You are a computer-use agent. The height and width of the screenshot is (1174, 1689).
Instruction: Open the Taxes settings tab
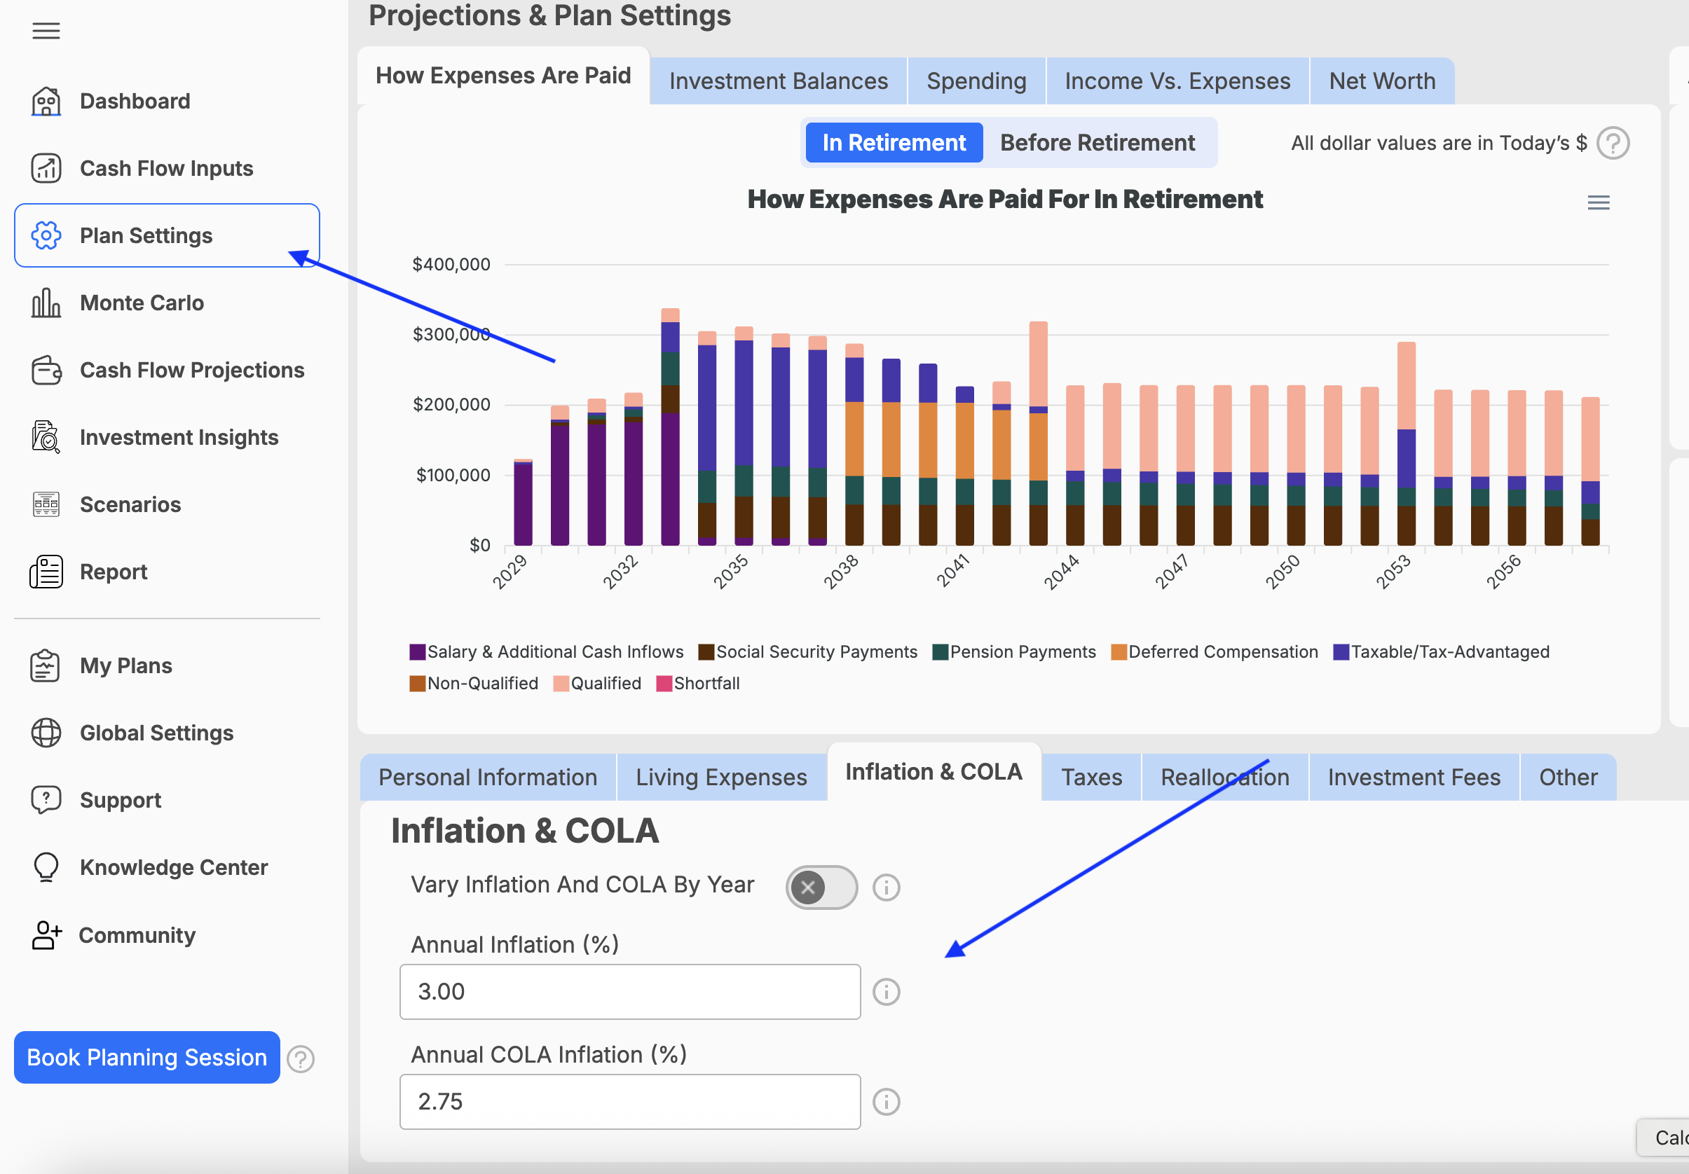1091,776
